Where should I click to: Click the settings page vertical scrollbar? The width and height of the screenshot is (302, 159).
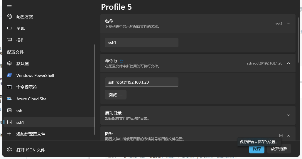pyautogui.click(x=298, y=40)
